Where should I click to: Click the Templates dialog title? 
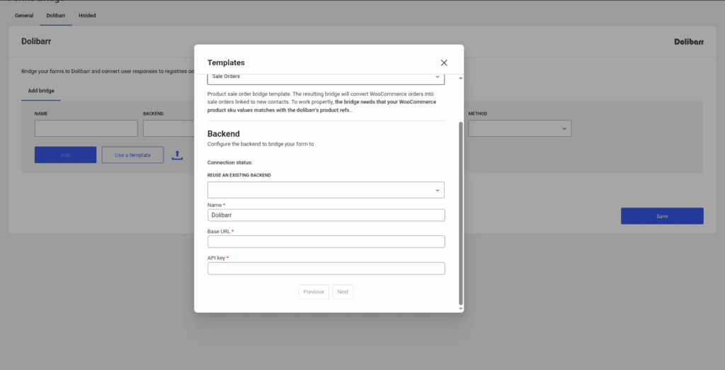(226, 62)
